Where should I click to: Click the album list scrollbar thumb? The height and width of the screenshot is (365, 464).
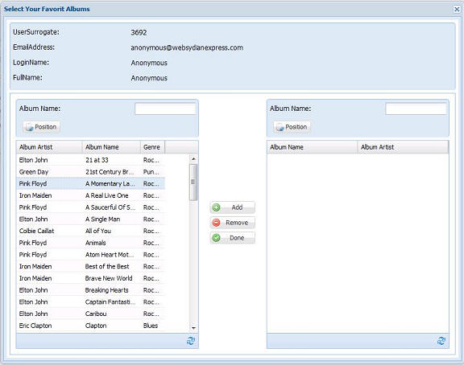193,182
